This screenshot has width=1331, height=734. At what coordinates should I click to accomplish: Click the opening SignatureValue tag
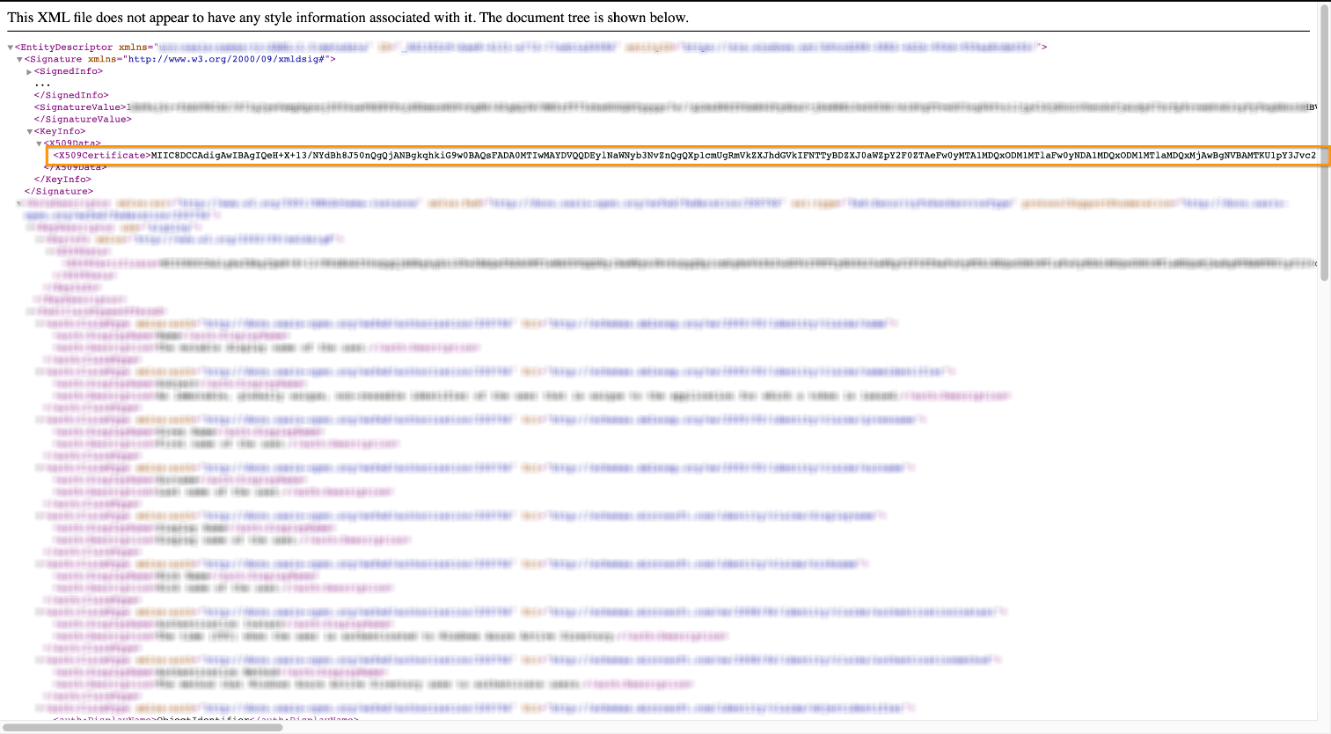coord(80,107)
